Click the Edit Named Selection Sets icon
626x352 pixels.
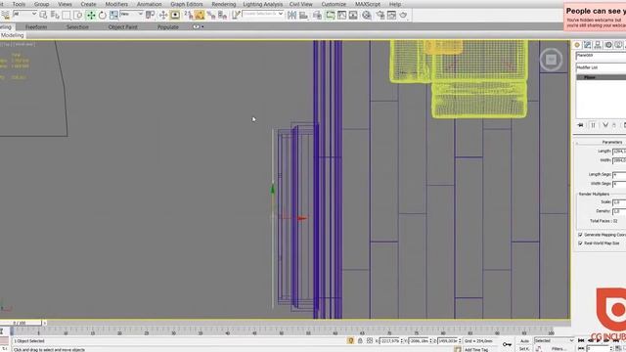click(x=236, y=16)
